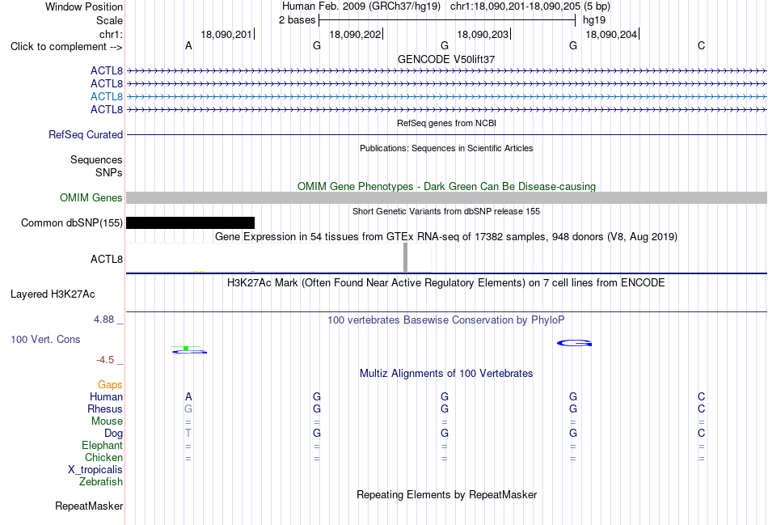The width and height of the screenshot is (768, 525).
Task: Click the 18,090,201 position label
Action: point(226,34)
